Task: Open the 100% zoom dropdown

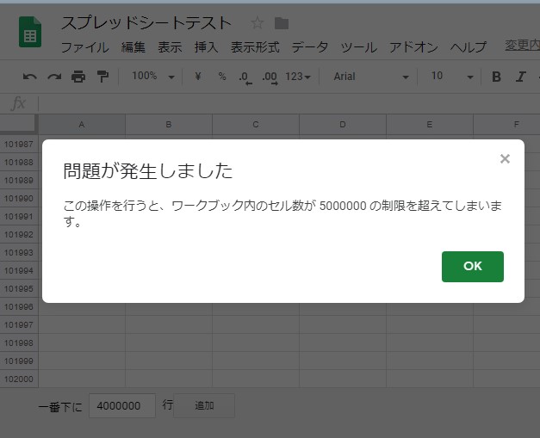Action: pyautogui.click(x=152, y=77)
